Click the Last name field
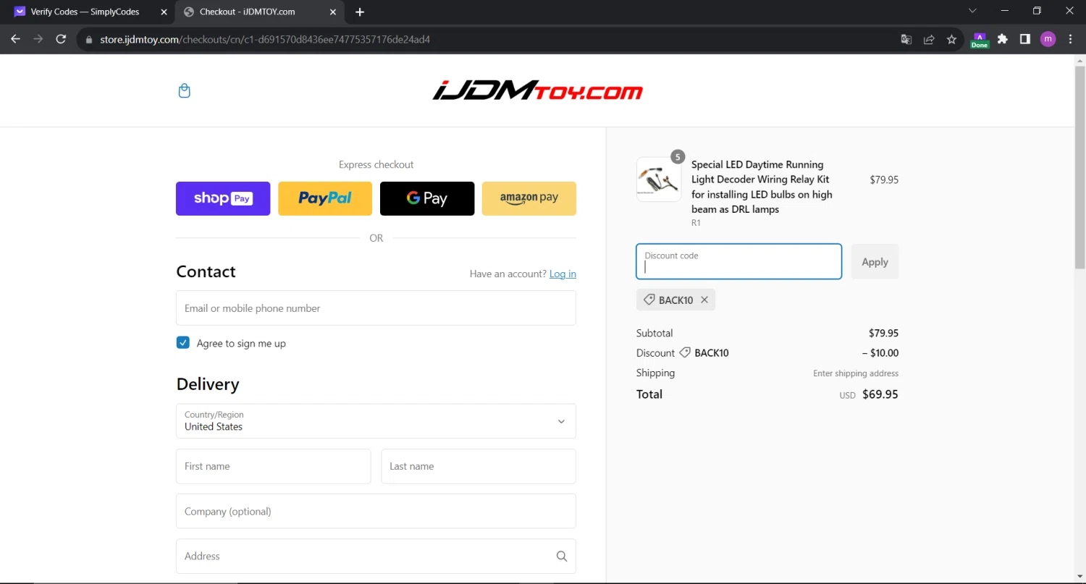The width and height of the screenshot is (1086, 584). 479,466
